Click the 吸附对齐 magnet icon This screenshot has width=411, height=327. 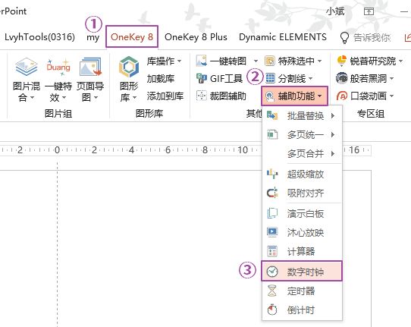tap(272, 193)
